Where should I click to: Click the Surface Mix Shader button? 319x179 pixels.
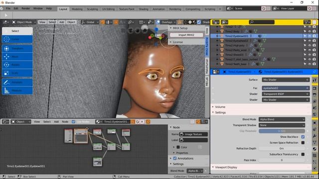coord(286,80)
